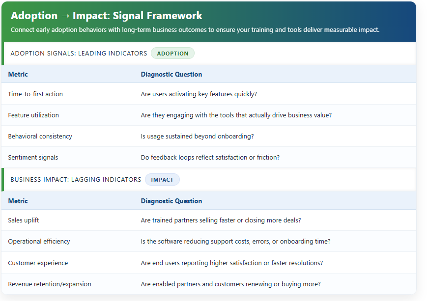Screen dimensions: 428x301
Task: Select the 'Adoption → Impact: Signal Framework' title
Action: point(107,16)
